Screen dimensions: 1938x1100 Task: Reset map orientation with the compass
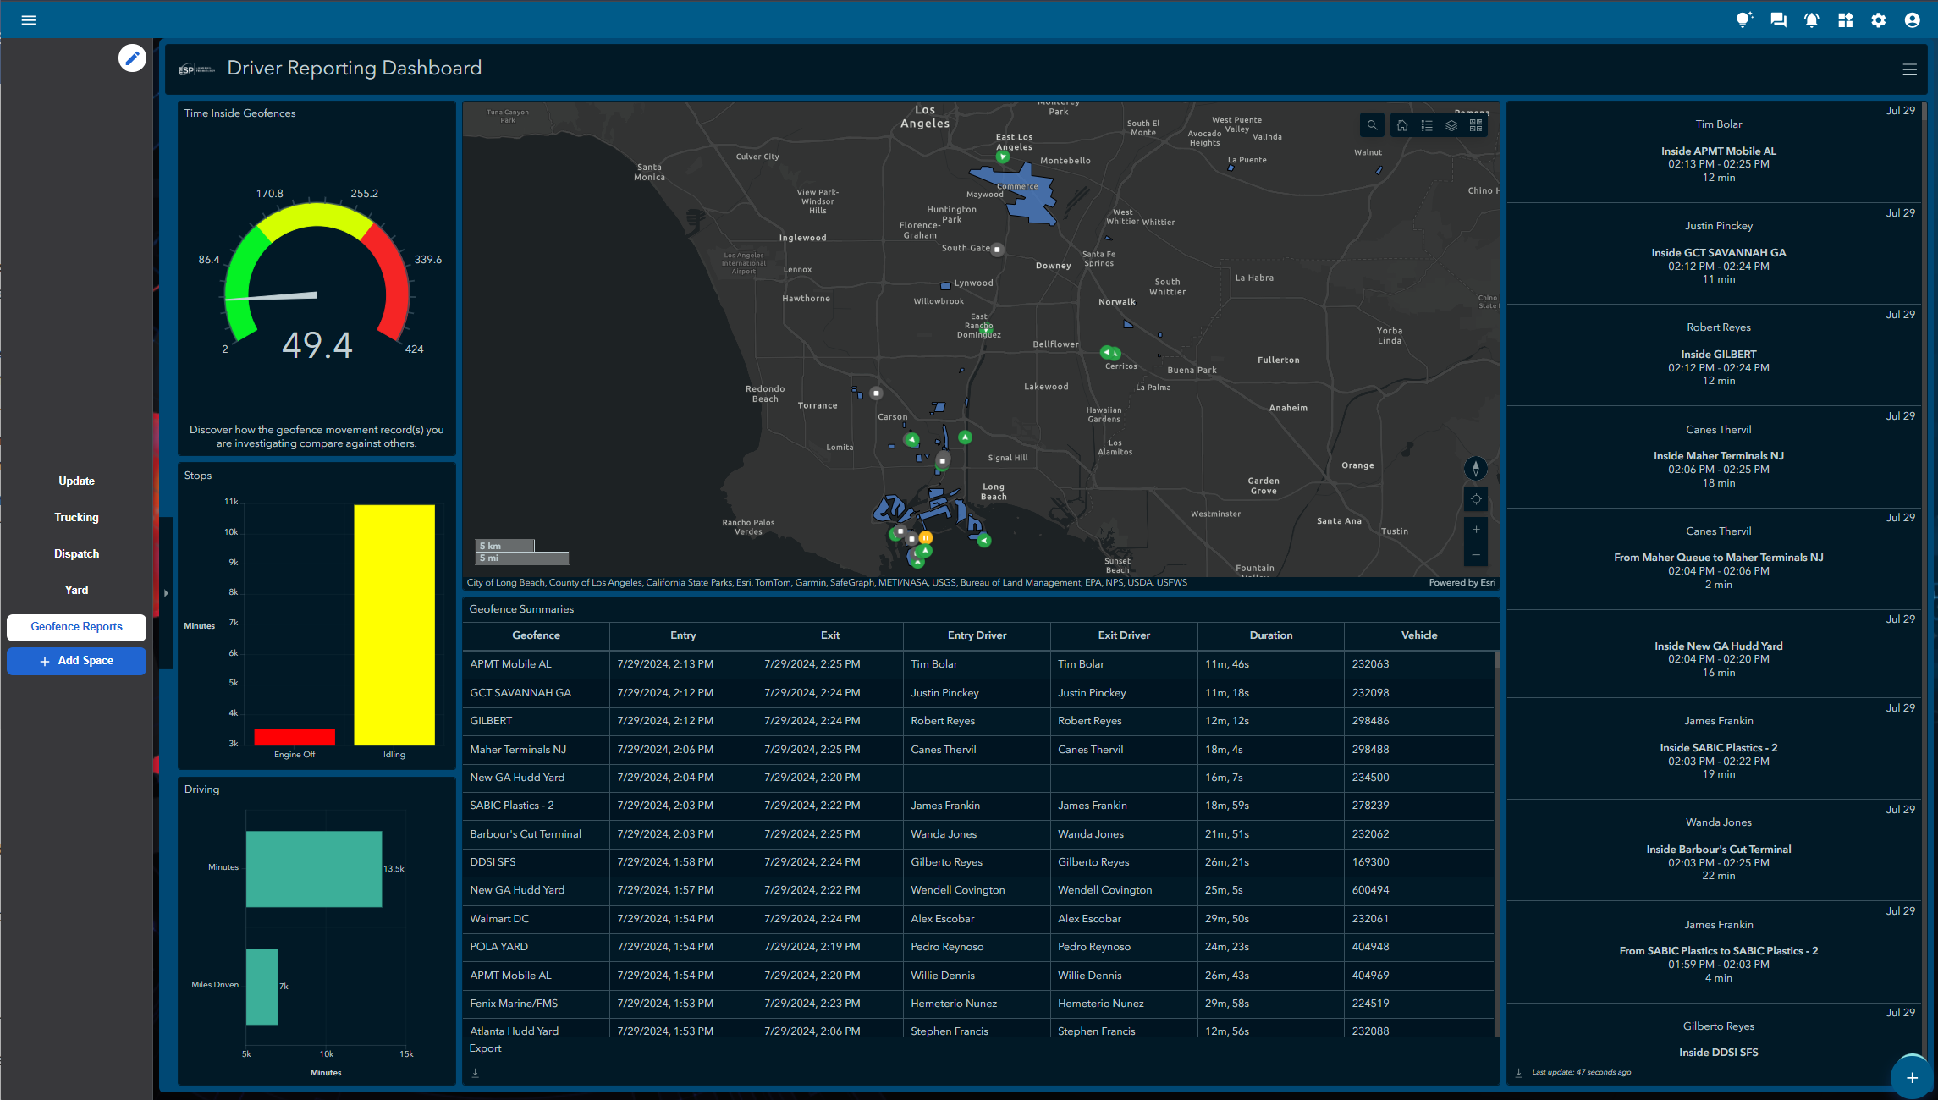pyautogui.click(x=1475, y=469)
